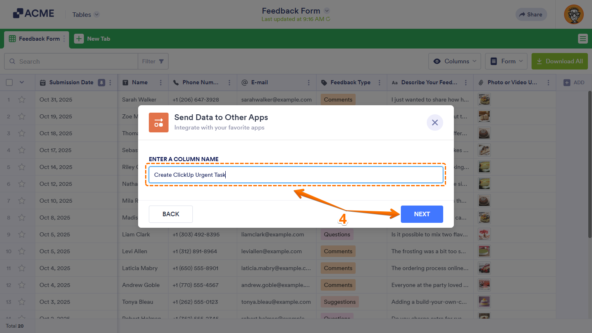Viewport: 592px width, 333px height.
Task: Open the first row photo thumbnail
Action: point(484,99)
